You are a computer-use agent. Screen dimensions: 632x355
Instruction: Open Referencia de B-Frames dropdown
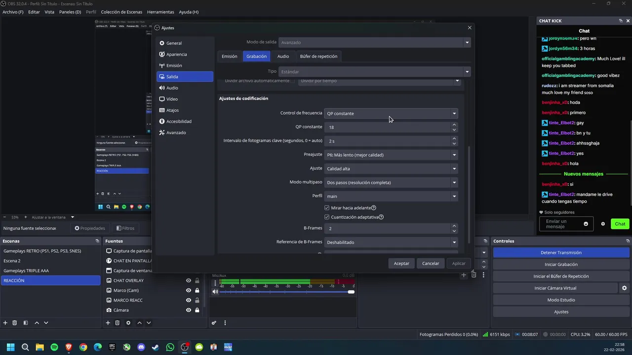pos(391,242)
